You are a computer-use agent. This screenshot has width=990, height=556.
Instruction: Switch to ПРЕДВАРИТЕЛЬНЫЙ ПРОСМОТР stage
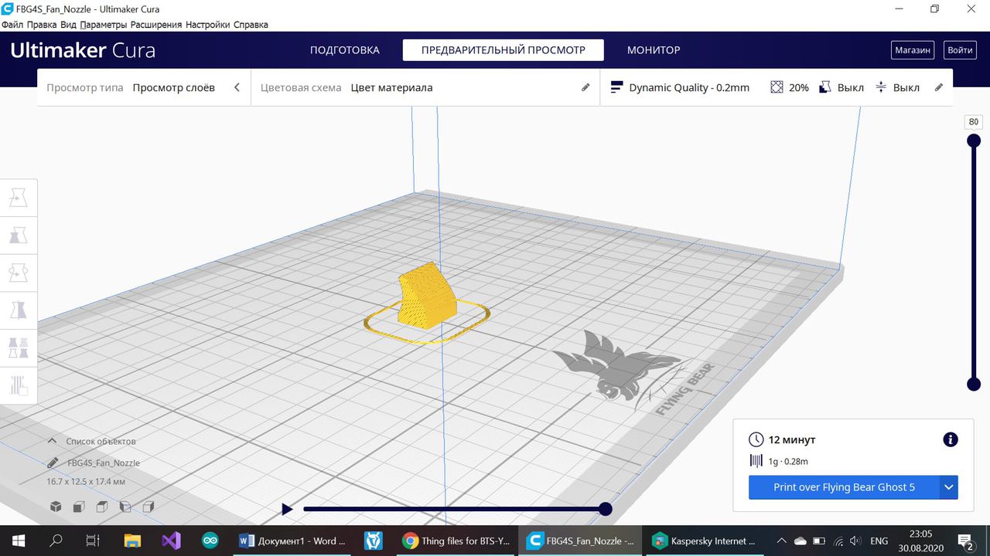pos(504,50)
